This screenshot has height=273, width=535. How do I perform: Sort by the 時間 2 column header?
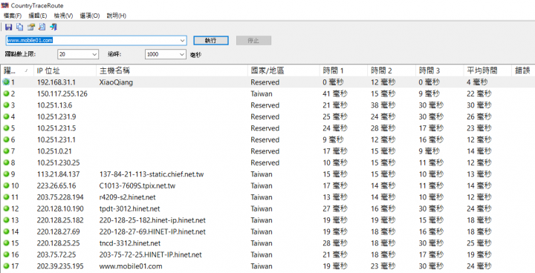(x=392, y=70)
